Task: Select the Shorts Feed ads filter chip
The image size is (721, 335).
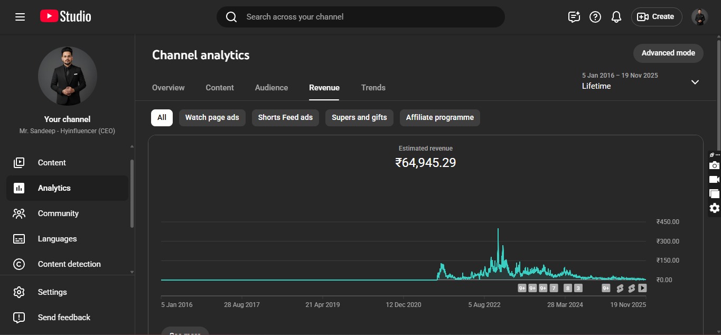Action: (285, 117)
